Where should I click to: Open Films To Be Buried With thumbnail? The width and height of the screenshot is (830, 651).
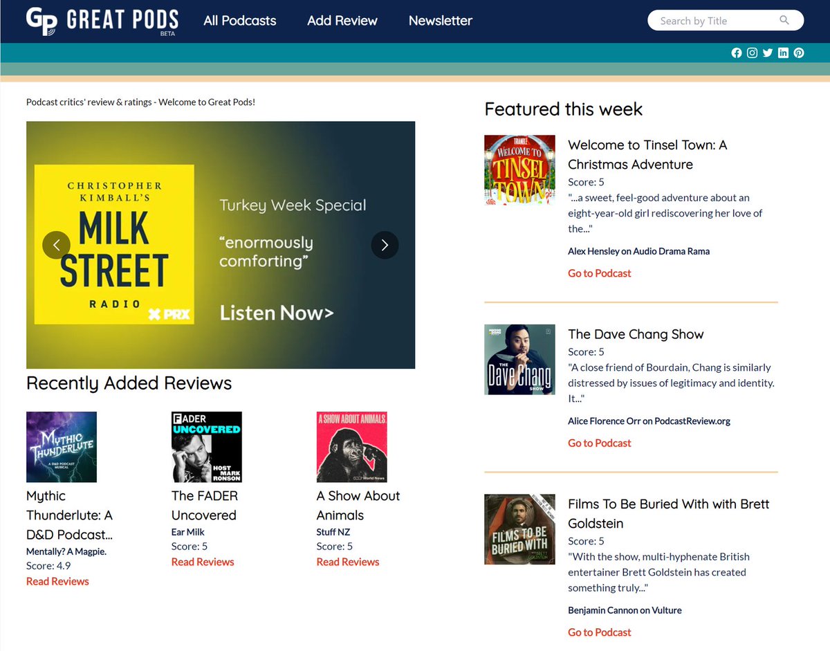pos(520,529)
